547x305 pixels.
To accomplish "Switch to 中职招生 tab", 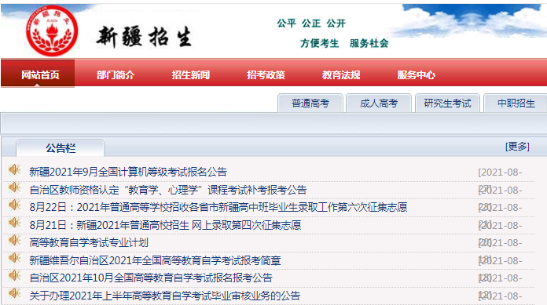I will 516,103.
